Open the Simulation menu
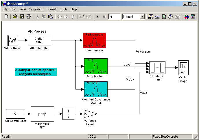The height and width of the screenshot is (140, 199). coord(36,9)
